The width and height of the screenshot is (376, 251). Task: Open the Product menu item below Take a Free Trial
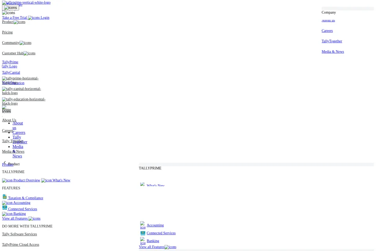pos(8,22)
